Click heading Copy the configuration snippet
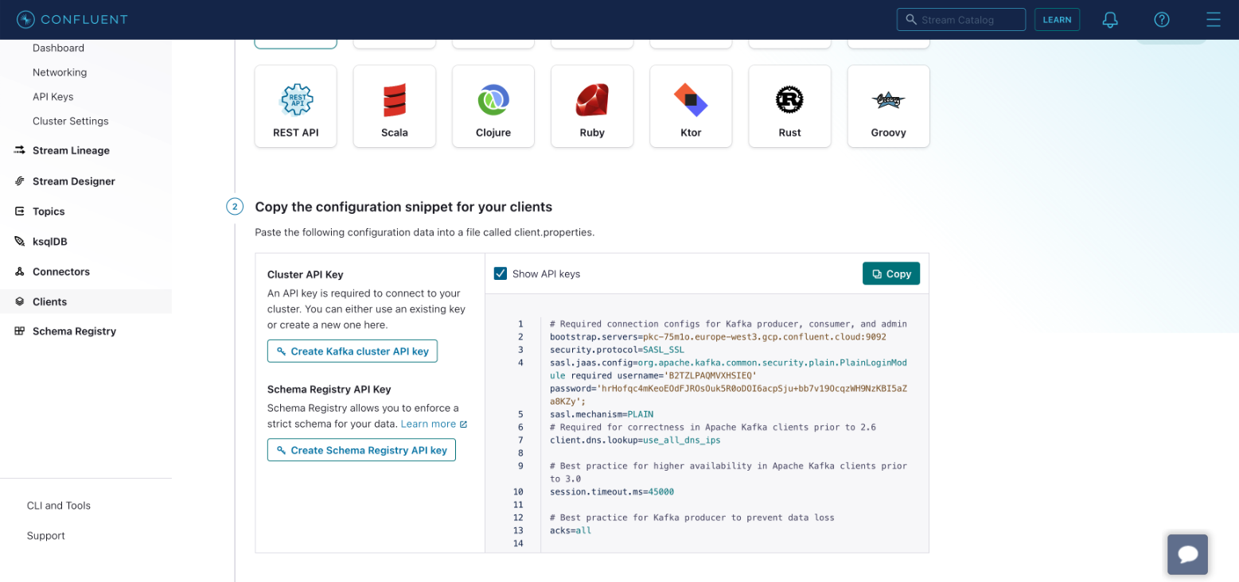The image size is (1239, 582). [x=403, y=207]
